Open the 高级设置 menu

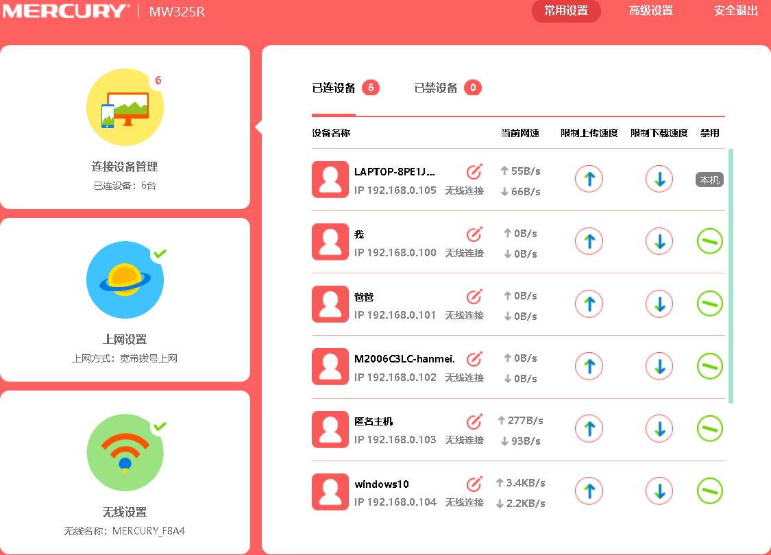[x=650, y=11]
